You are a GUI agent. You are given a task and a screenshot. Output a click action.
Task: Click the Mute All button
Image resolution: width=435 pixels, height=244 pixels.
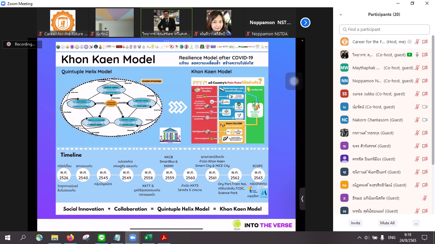click(387, 223)
